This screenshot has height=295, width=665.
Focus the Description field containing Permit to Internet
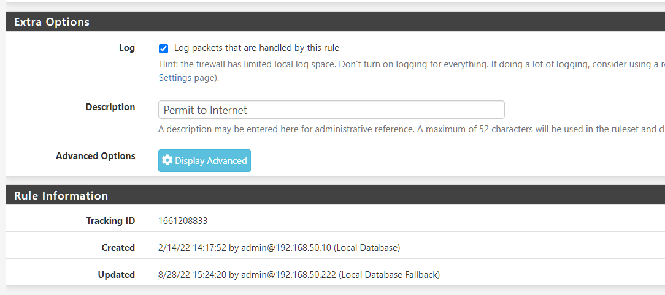point(331,110)
